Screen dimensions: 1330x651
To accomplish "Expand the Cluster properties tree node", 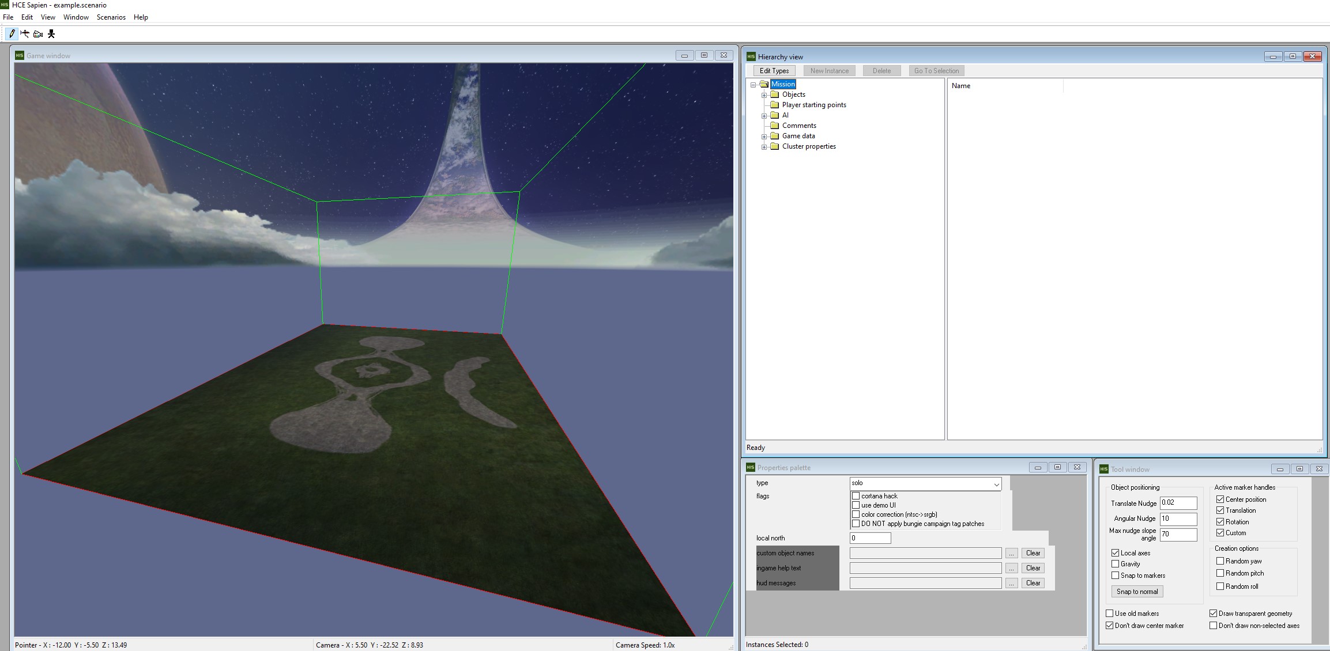I will coord(764,147).
